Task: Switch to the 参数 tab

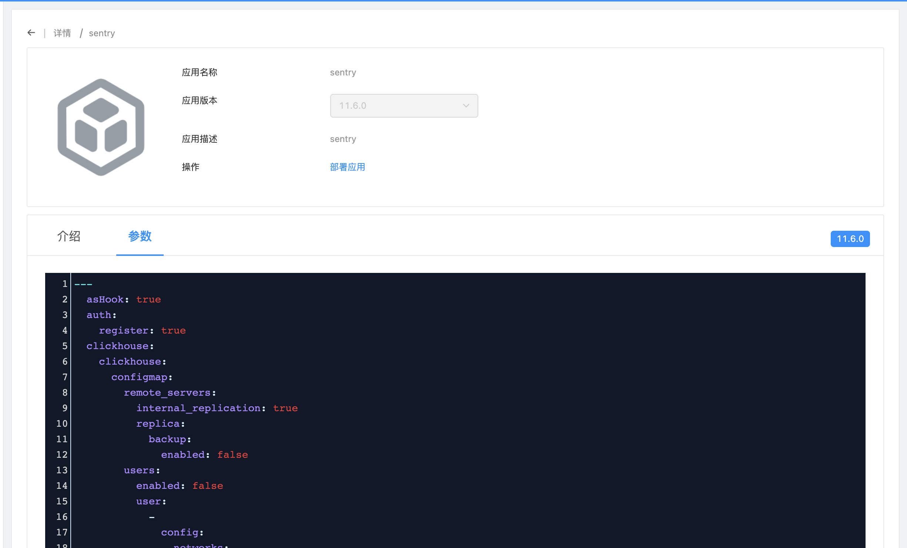Action: pyautogui.click(x=140, y=236)
